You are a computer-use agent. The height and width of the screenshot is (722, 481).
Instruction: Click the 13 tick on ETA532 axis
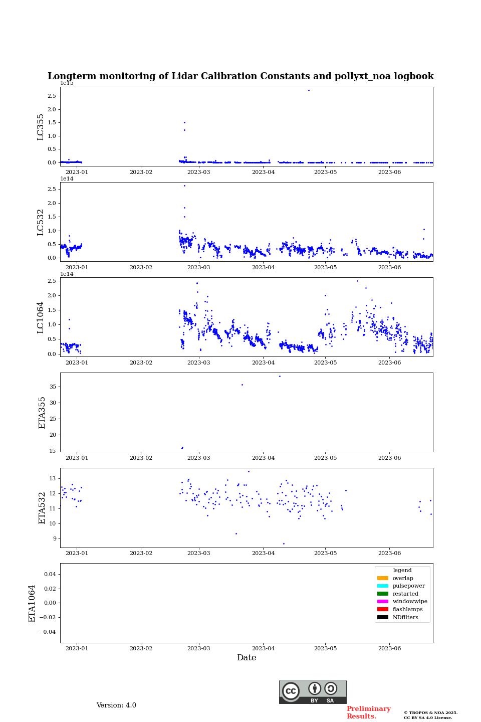(x=53, y=478)
